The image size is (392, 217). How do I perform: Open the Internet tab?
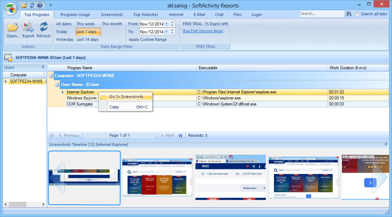coord(176,15)
